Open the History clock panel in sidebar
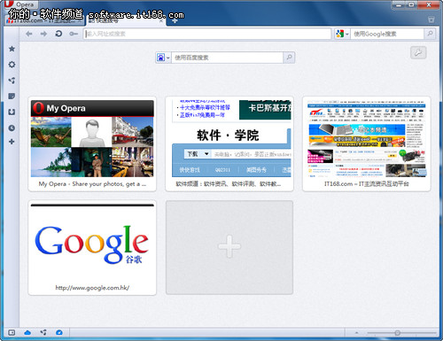The height and width of the screenshot is (341, 443). (x=12, y=128)
